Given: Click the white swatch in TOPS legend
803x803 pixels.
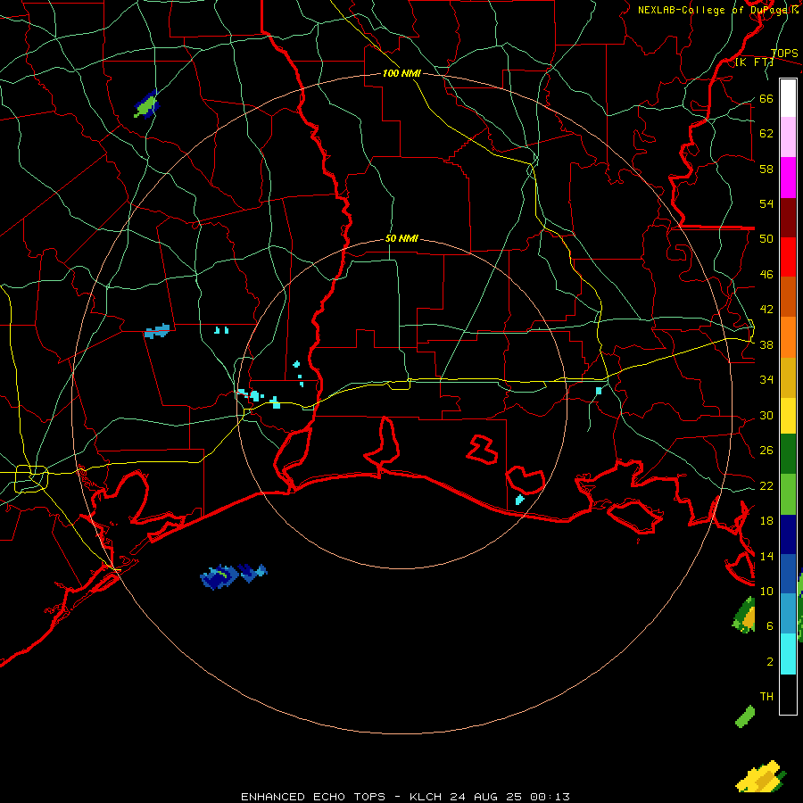Looking at the screenshot, I should 788,98.
